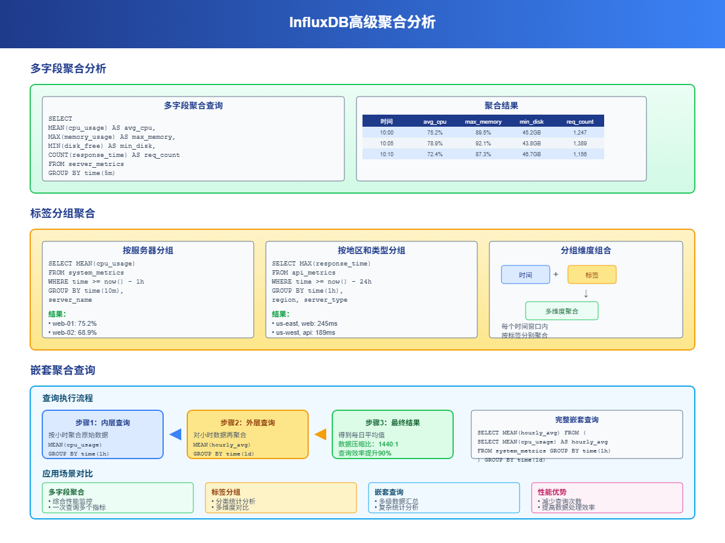
Task: Enable the 多维度聚合 option
Action: tap(562, 311)
